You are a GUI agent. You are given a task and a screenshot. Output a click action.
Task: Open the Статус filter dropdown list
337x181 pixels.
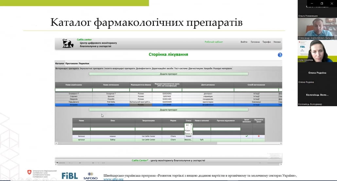[188, 129]
